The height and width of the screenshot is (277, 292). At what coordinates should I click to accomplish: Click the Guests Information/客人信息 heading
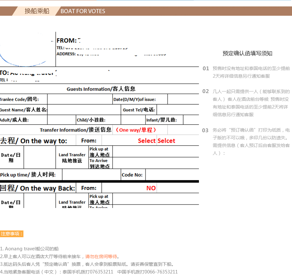pyautogui.click(x=101, y=89)
